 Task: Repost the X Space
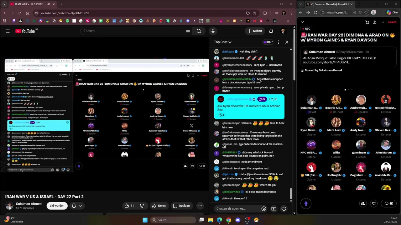pyautogui.click(x=374, y=203)
